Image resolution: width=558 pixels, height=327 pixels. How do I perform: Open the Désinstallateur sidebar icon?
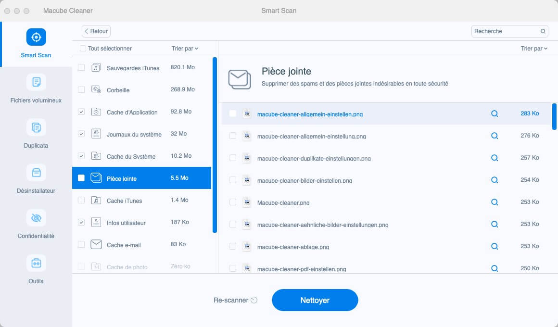[x=36, y=173]
